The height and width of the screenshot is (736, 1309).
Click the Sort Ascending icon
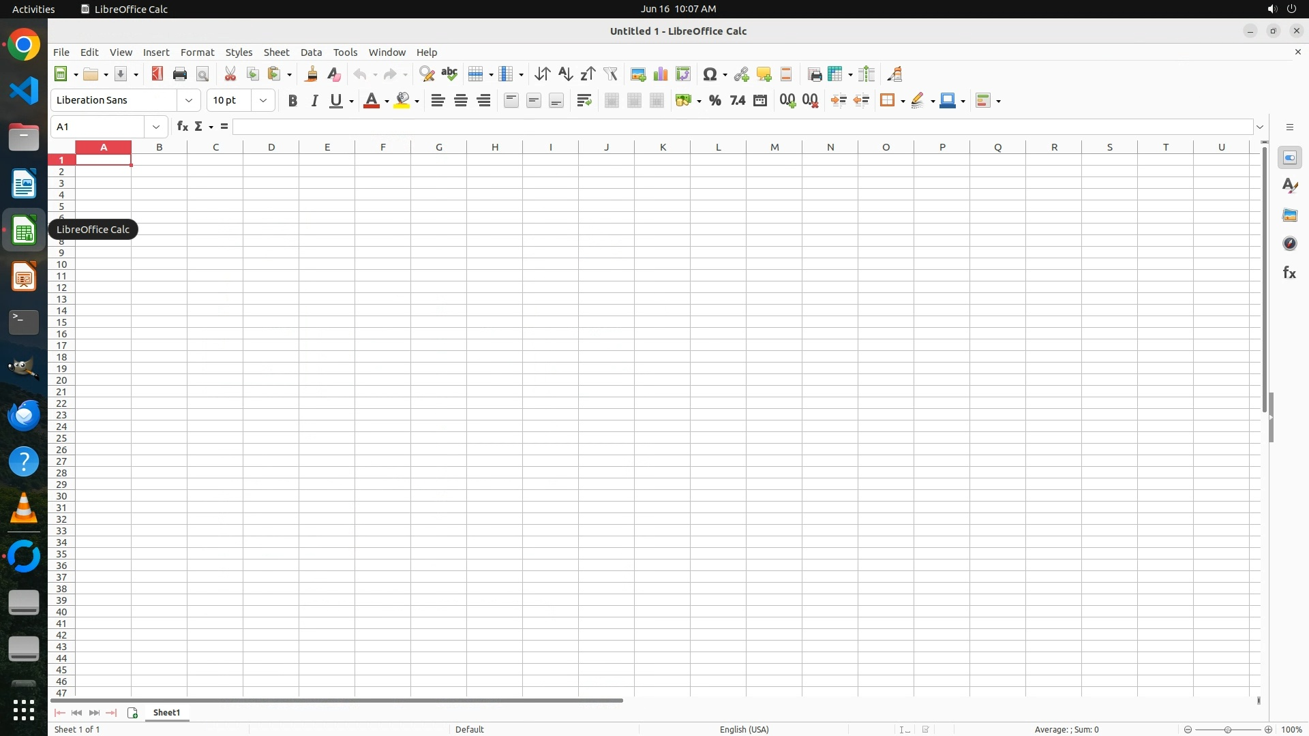tap(565, 74)
